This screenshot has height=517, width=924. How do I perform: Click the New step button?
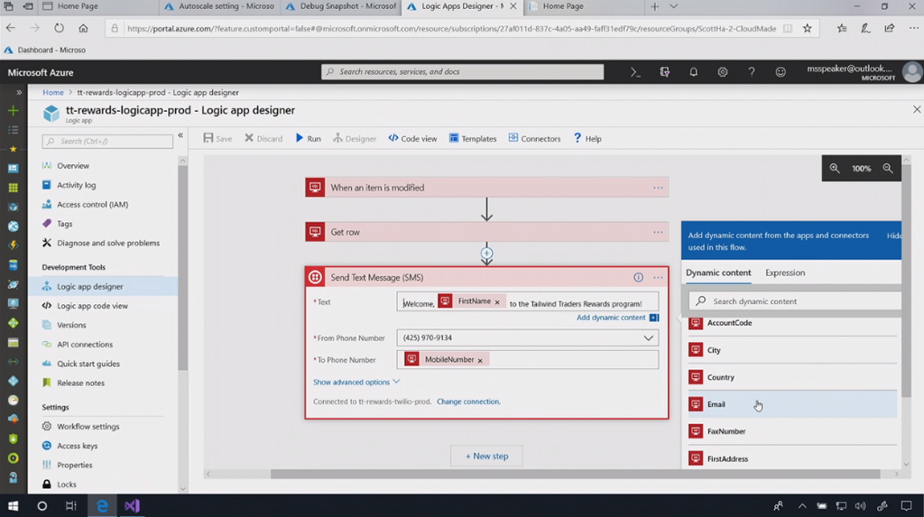click(x=486, y=456)
